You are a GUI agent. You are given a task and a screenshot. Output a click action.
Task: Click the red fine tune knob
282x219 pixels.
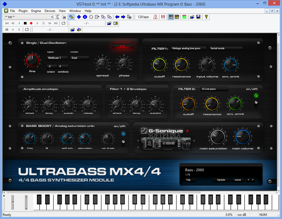click(x=32, y=61)
